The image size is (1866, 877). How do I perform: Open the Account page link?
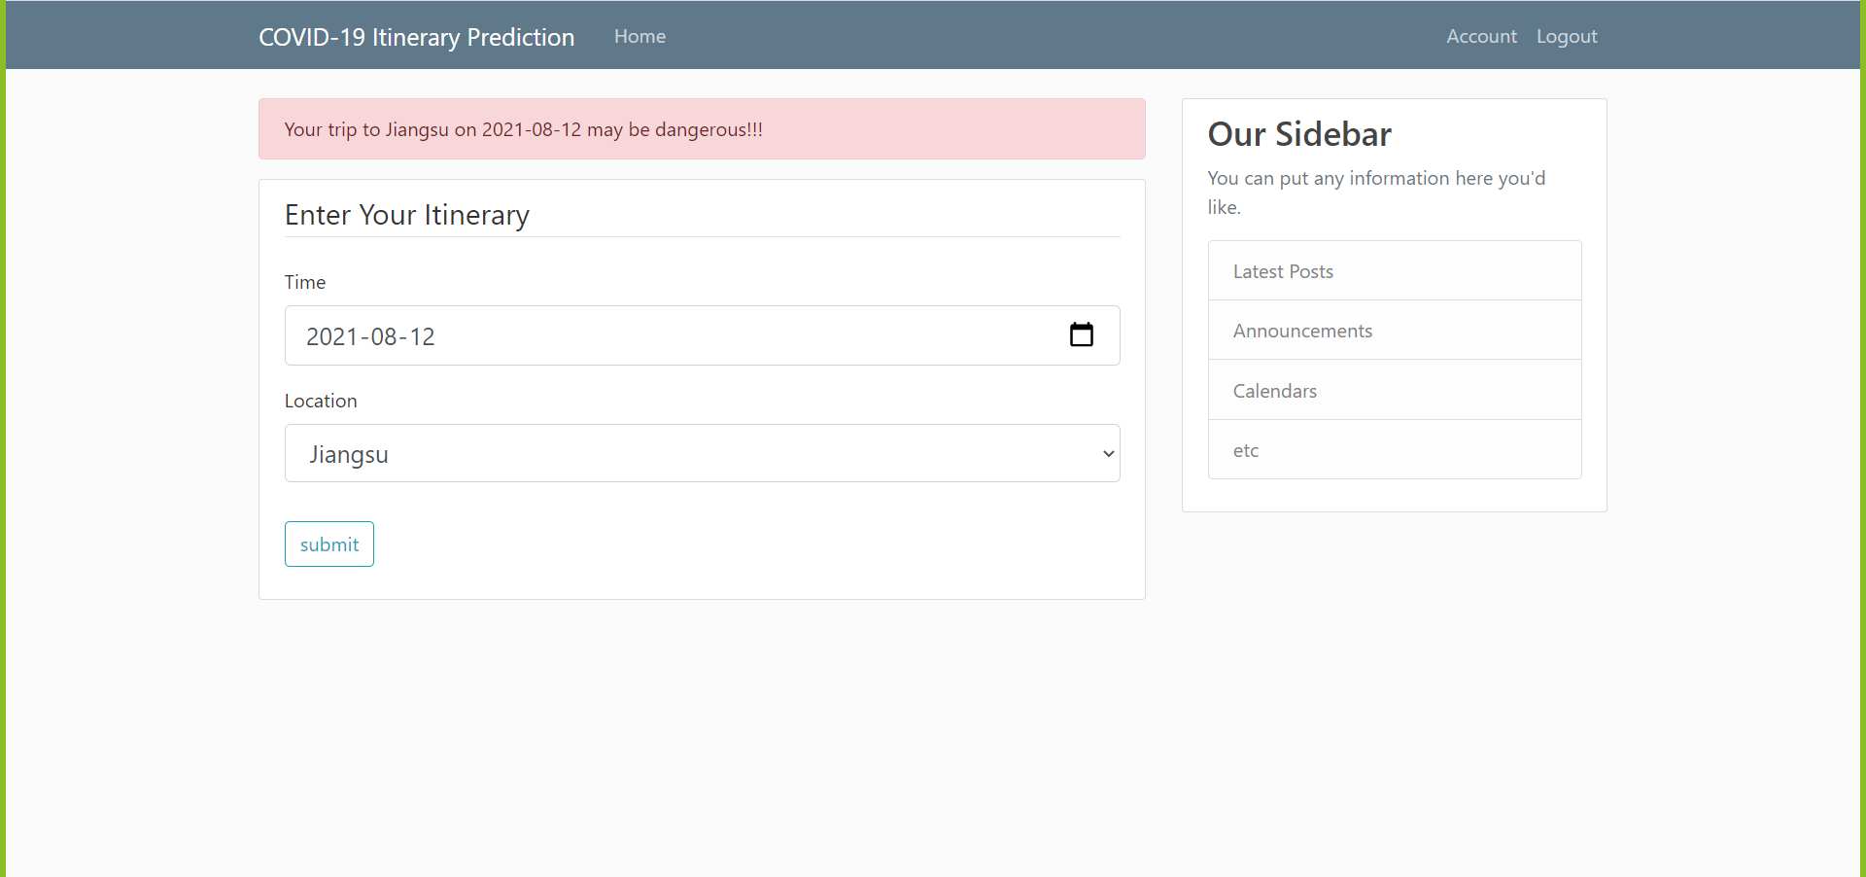tap(1481, 36)
